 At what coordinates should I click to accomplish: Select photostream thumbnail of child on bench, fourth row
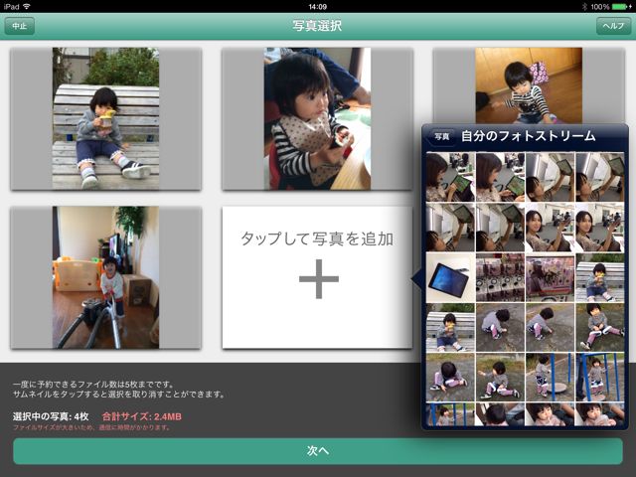point(450,328)
